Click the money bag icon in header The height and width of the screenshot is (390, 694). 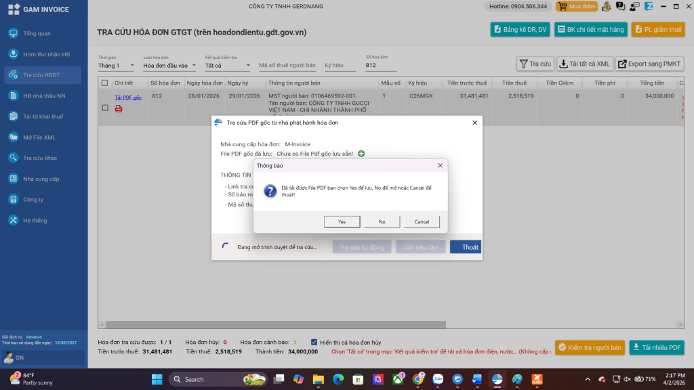[x=606, y=7]
